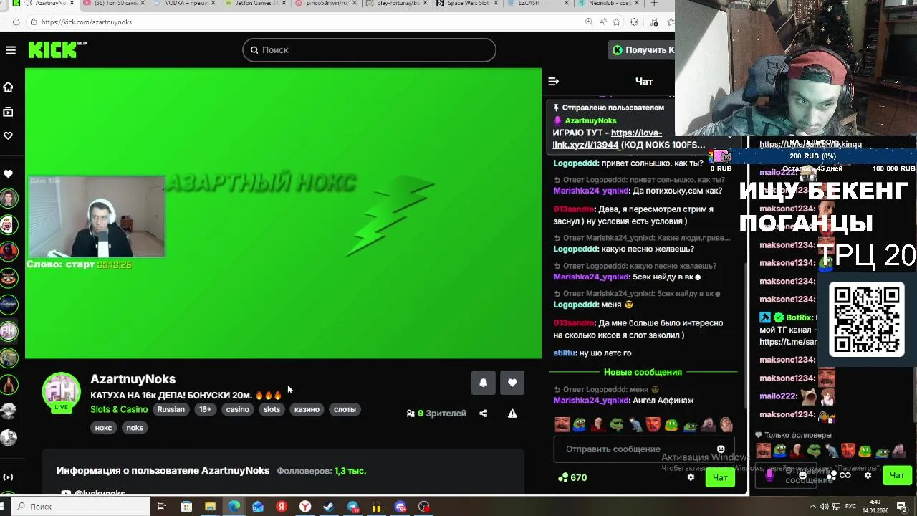The height and width of the screenshot is (516, 917).
Task: Collapse the chat panel arrow icon
Action: pos(553,81)
